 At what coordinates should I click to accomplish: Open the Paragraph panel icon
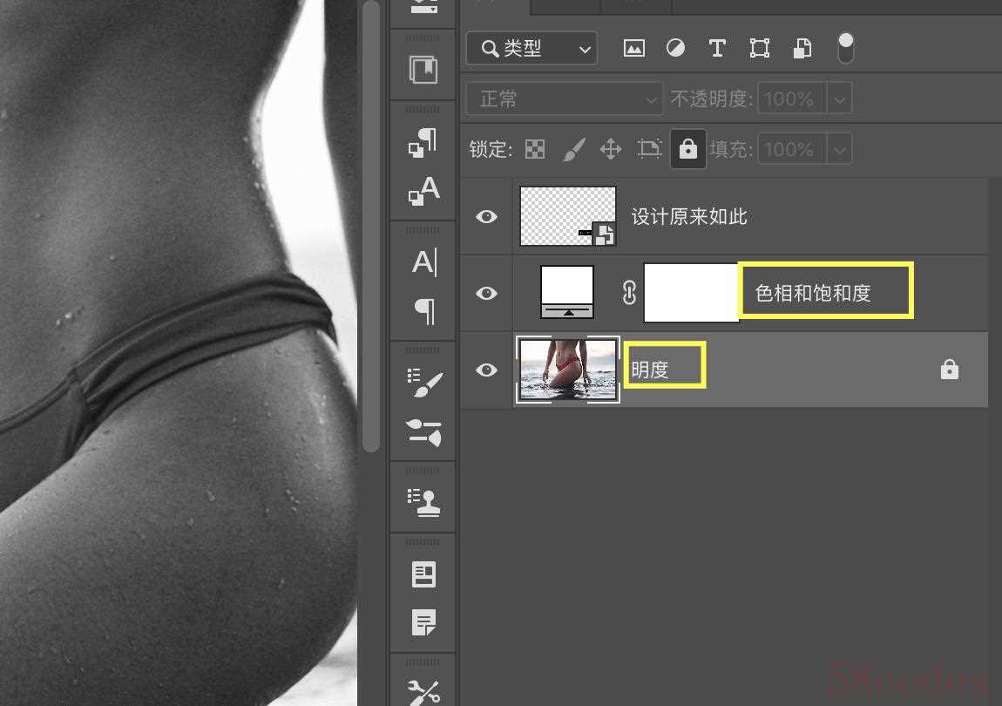point(425,311)
